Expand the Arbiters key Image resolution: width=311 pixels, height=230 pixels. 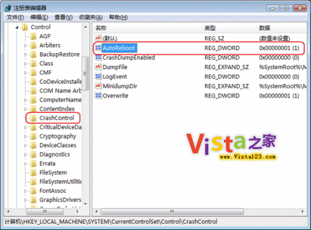pyautogui.click(x=26, y=45)
